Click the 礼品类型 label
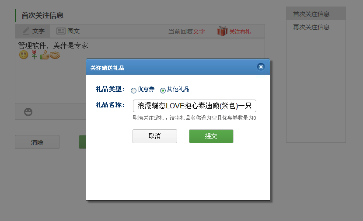 point(110,89)
